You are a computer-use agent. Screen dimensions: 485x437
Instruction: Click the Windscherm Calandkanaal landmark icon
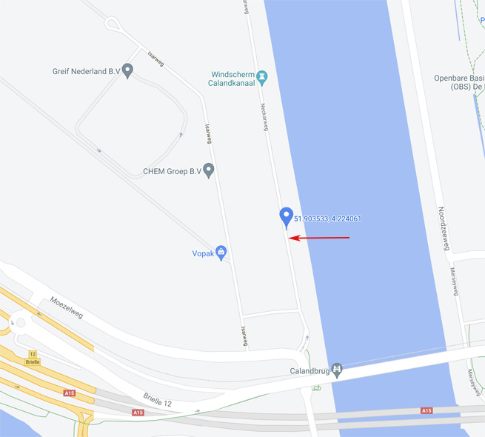click(x=262, y=78)
